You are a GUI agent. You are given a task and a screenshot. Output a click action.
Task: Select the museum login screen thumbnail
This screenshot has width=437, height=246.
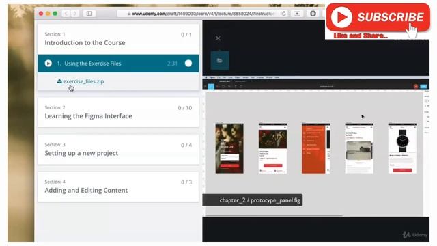click(229, 148)
